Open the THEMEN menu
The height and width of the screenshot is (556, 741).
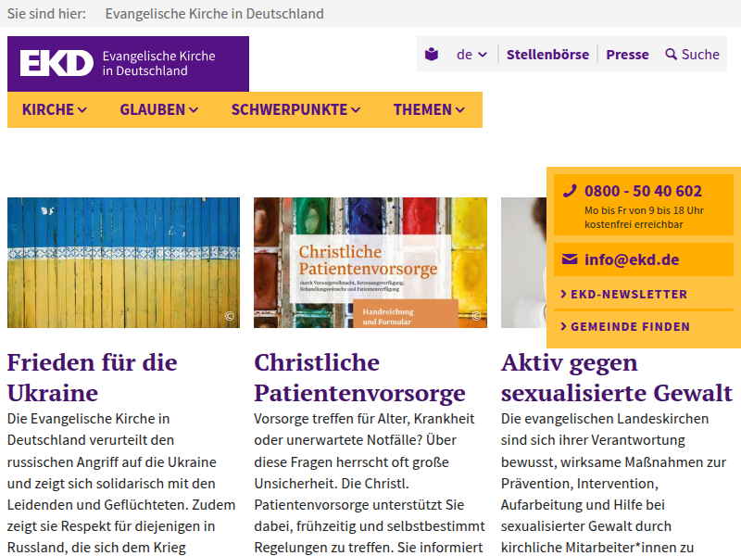coord(428,109)
